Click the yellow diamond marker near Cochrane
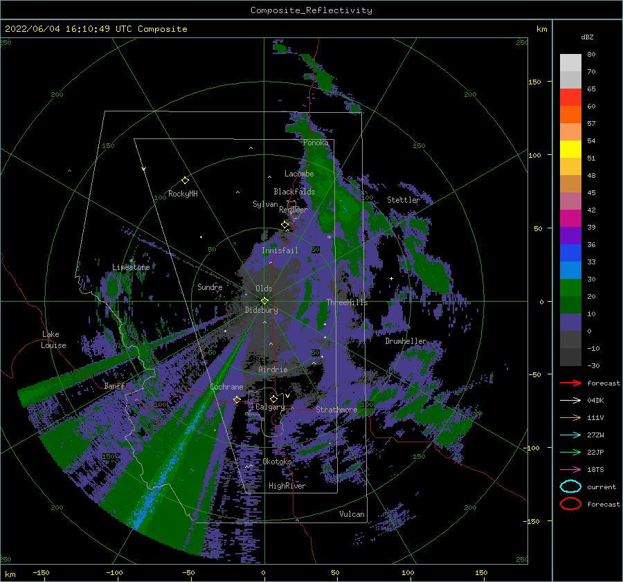This screenshot has height=582, width=623. [237, 399]
